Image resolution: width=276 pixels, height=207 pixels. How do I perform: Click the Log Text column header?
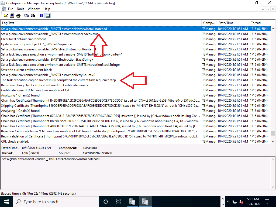click(101, 23)
